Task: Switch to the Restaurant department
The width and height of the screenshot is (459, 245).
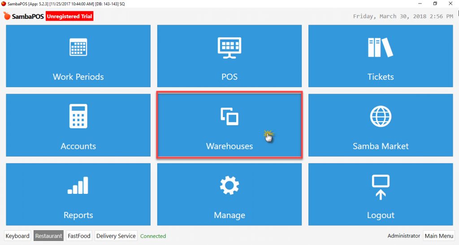Action: tap(48, 236)
